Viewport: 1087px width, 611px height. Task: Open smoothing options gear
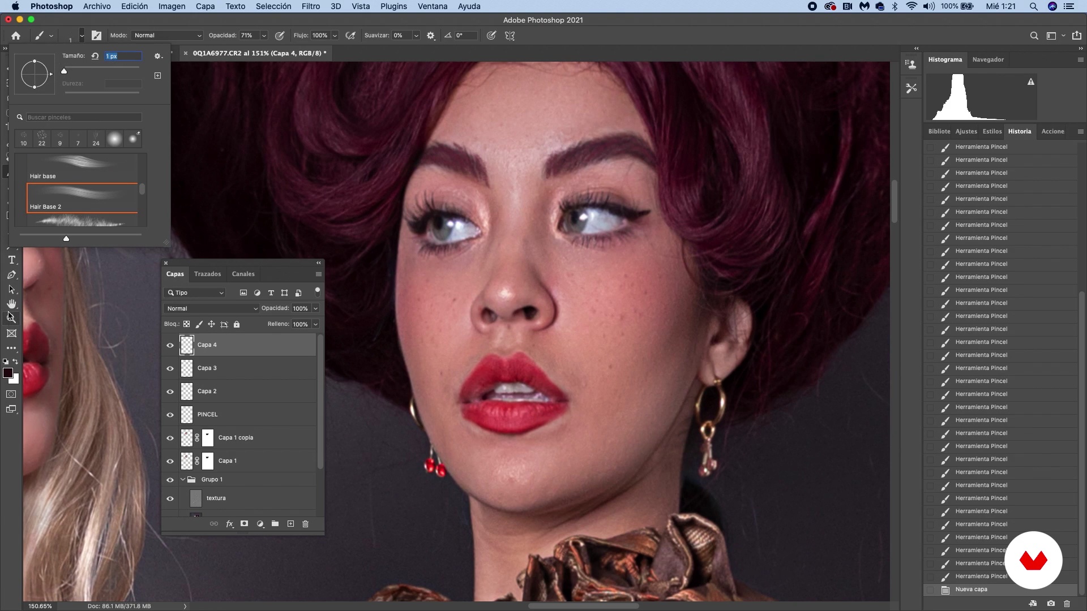pyautogui.click(x=431, y=36)
